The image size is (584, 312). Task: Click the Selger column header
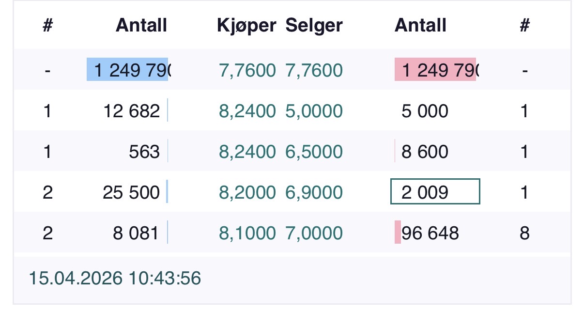tap(314, 25)
